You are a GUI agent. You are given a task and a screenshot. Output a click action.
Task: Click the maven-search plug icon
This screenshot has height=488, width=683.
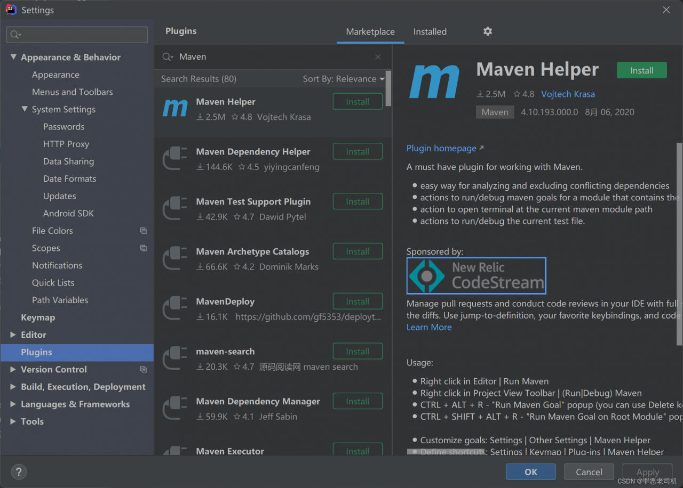tap(175, 359)
